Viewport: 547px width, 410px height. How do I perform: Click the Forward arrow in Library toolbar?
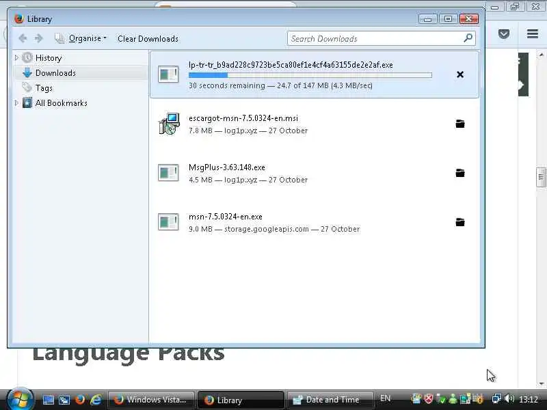pos(39,38)
